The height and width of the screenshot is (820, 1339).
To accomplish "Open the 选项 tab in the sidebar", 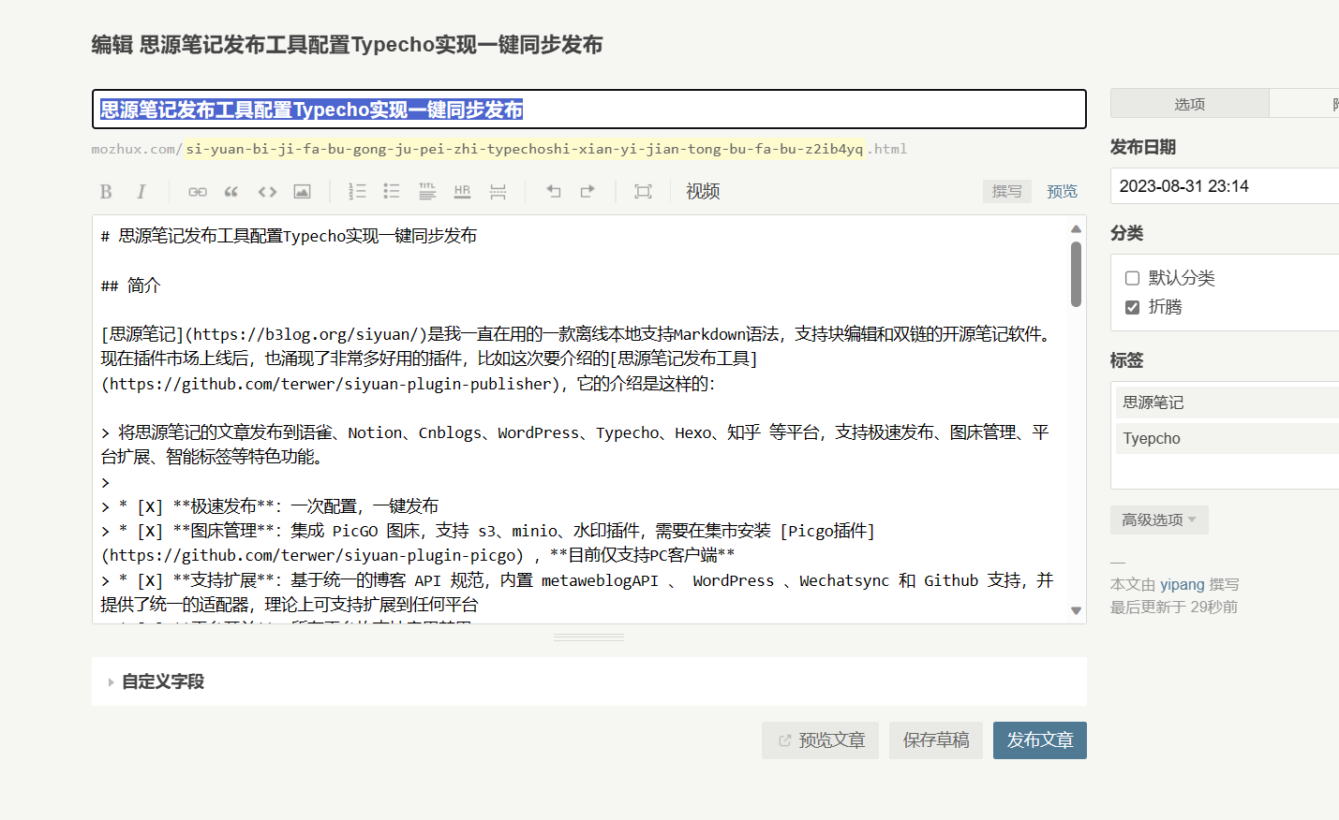I will point(1189,104).
